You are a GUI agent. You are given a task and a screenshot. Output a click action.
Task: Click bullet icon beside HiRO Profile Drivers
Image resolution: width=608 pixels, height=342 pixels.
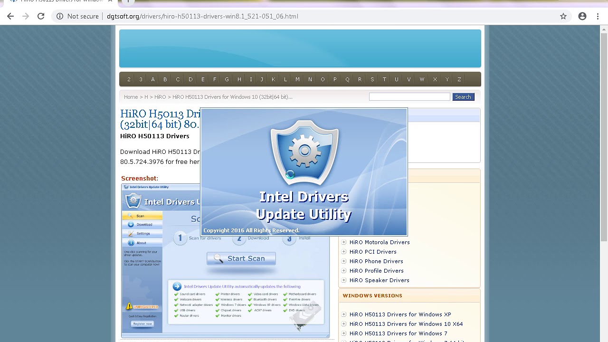(x=344, y=271)
